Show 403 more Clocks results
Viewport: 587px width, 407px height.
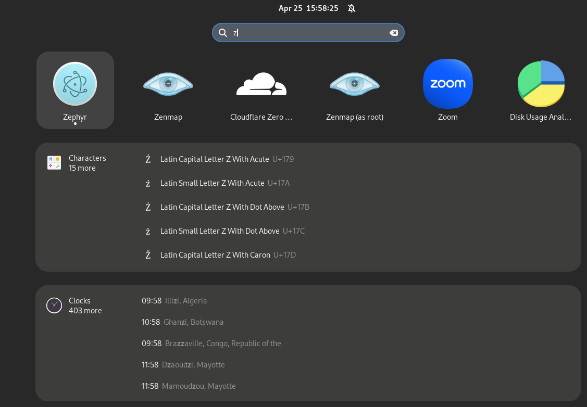click(x=85, y=311)
